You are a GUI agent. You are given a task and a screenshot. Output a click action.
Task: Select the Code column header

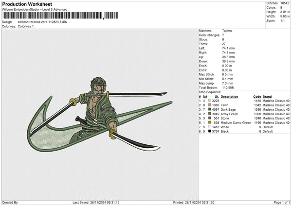tap(257, 96)
